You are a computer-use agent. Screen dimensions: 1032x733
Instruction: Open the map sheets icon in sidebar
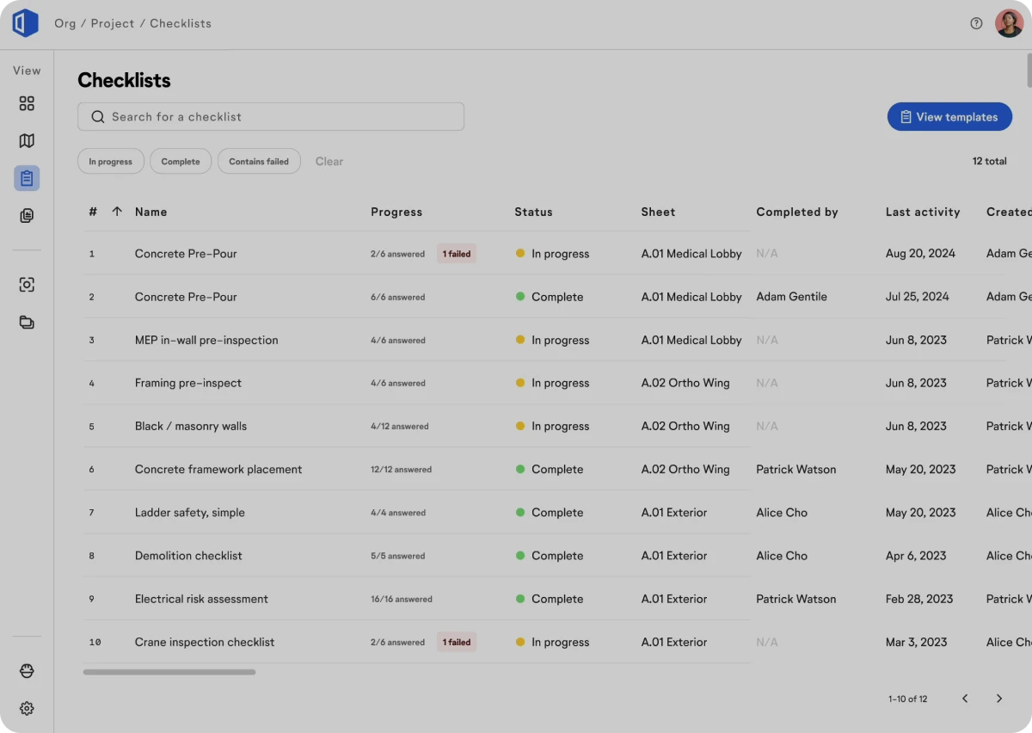[x=27, y=141]
